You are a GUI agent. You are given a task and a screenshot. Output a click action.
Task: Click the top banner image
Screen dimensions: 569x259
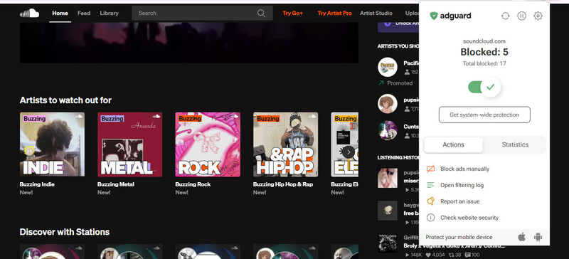pos(189,43)
